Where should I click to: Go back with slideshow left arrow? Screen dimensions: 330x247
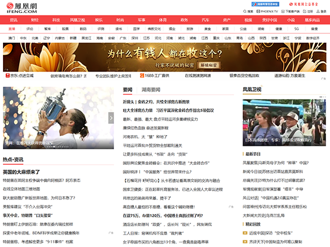[5, 118]
